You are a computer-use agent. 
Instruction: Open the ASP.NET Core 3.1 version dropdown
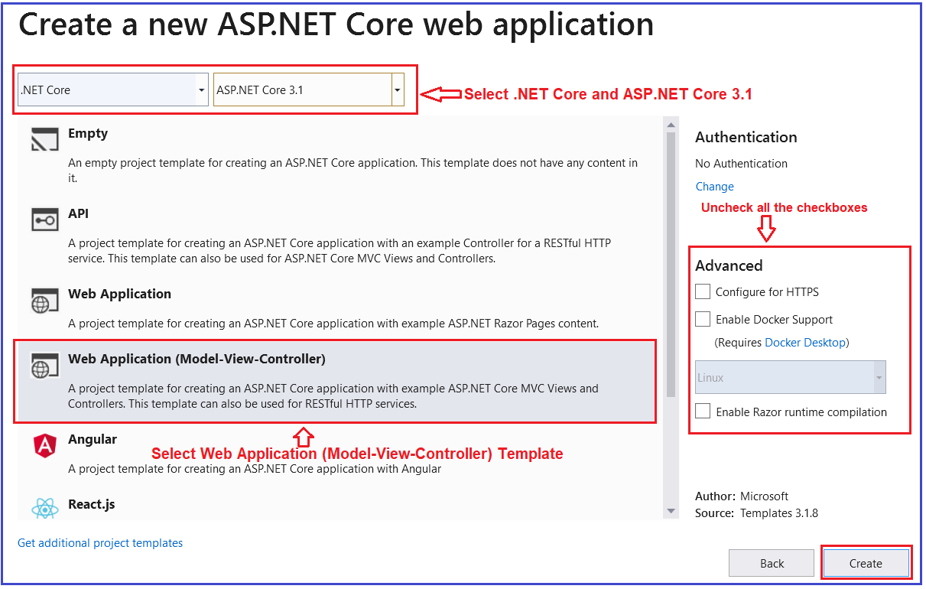click(x=397, y=89)
